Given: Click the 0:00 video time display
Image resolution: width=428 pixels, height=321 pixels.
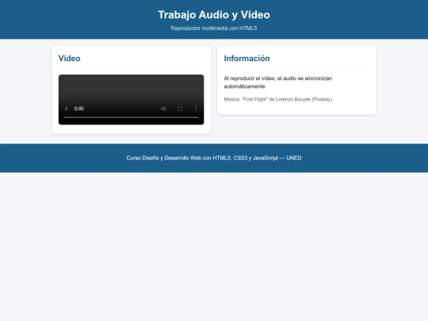Looking at the screenshot, I should tap(79, 109).
